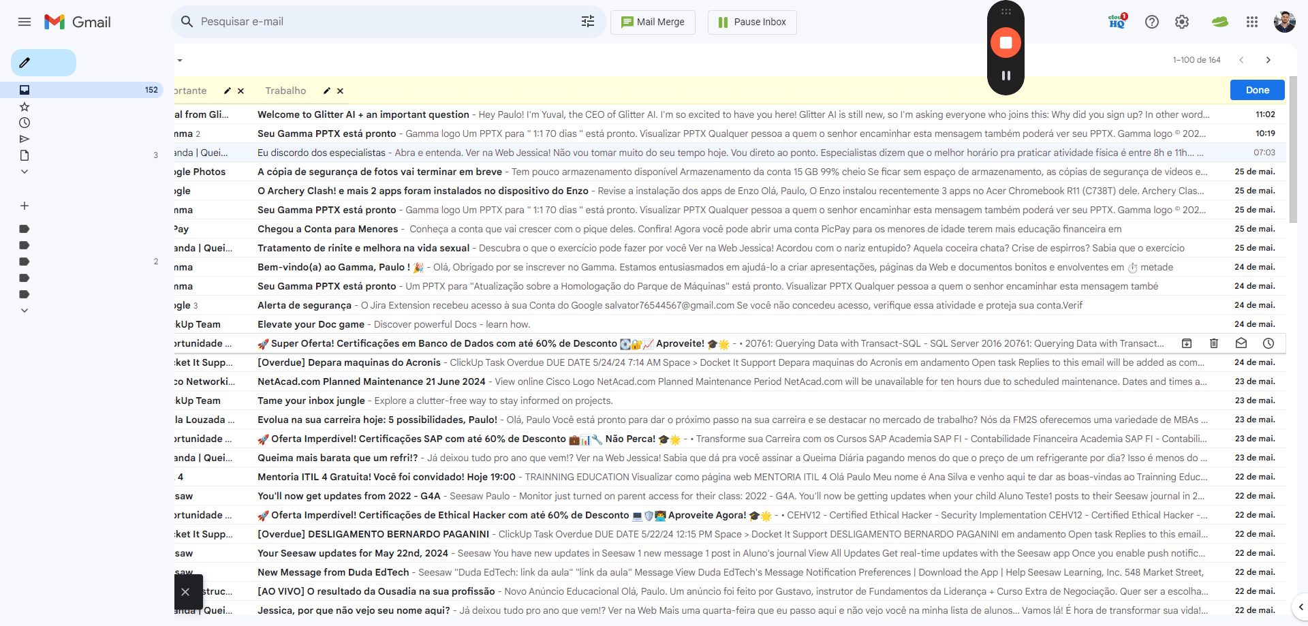This screenshot has width=1308, height=626.
Task: Click the magnifier search icon
Action: (x=187, y=22)
